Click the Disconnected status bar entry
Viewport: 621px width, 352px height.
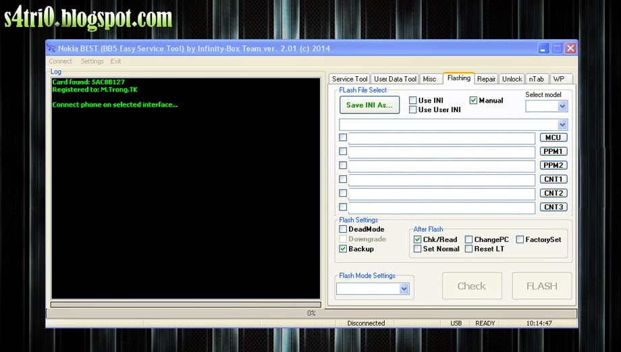pyautogui.click(x=366, y=323)
